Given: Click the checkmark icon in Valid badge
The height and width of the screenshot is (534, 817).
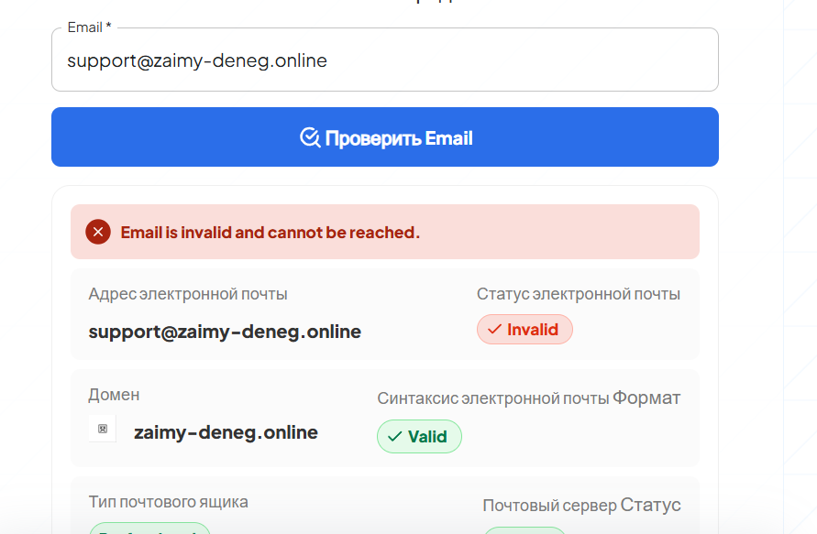Looking at the screenshot, I should point(395,436).
